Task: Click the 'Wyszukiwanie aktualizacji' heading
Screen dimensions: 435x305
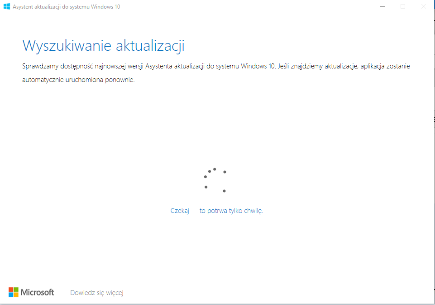Action: pyautogui.click(x=104, y=46)
